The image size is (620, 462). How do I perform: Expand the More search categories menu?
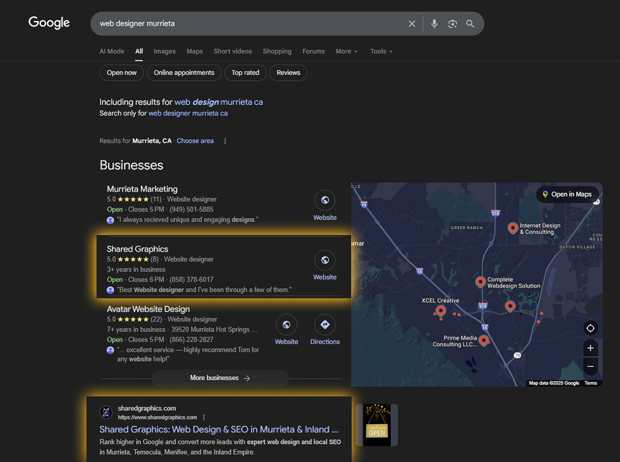[x=346, y=51]
